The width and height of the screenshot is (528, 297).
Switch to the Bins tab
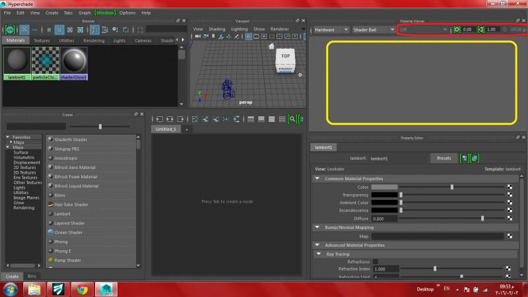32,276
